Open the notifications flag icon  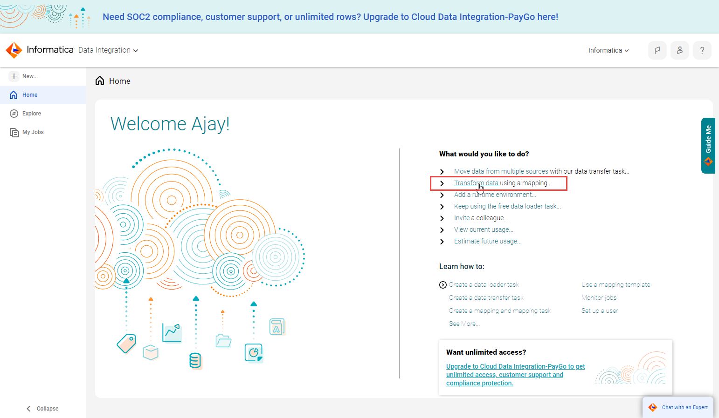click(x=657, y=50)
